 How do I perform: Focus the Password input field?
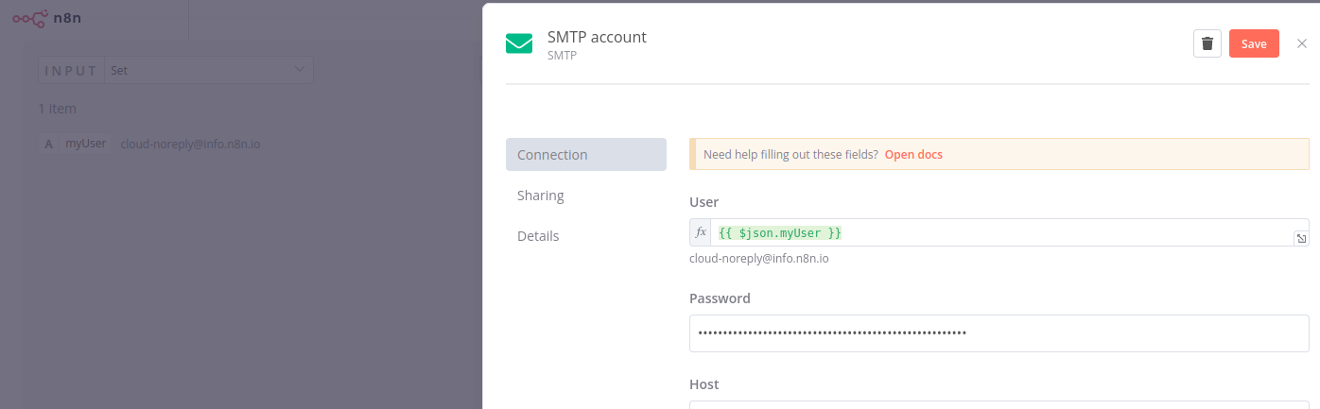pyautogui.click(x=999, y=333)
